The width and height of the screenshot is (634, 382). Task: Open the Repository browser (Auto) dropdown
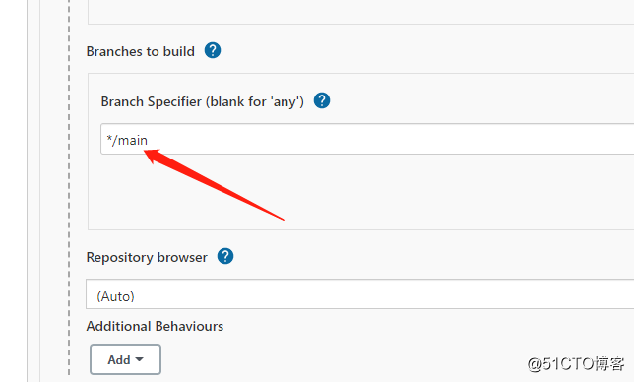click(360, 293)
